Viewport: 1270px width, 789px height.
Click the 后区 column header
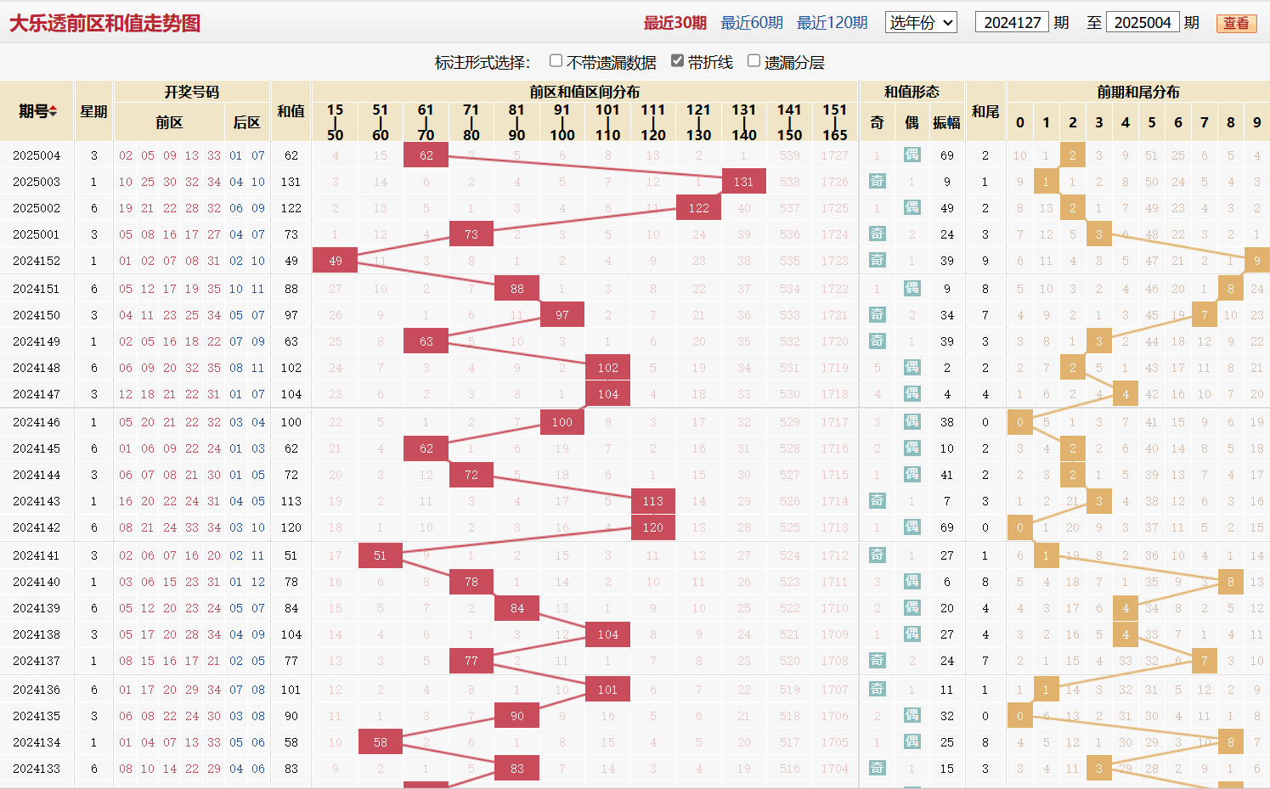point(246,122)
